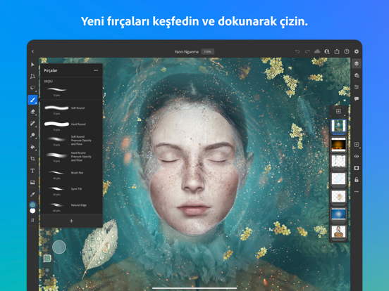This screenshot has width=389, height=291.
Task: Toggle layer visibility eye icon
Action: pos(357,156)
